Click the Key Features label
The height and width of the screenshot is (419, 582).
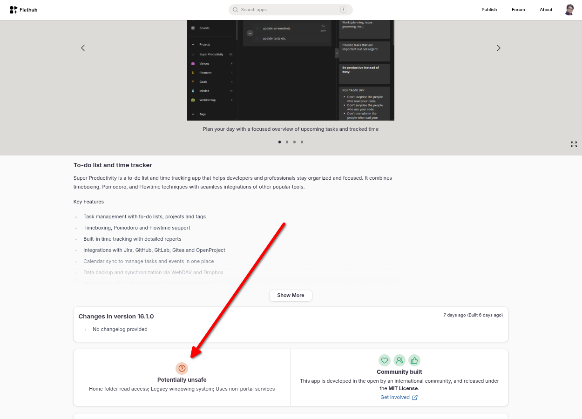[x=88, y=202]
